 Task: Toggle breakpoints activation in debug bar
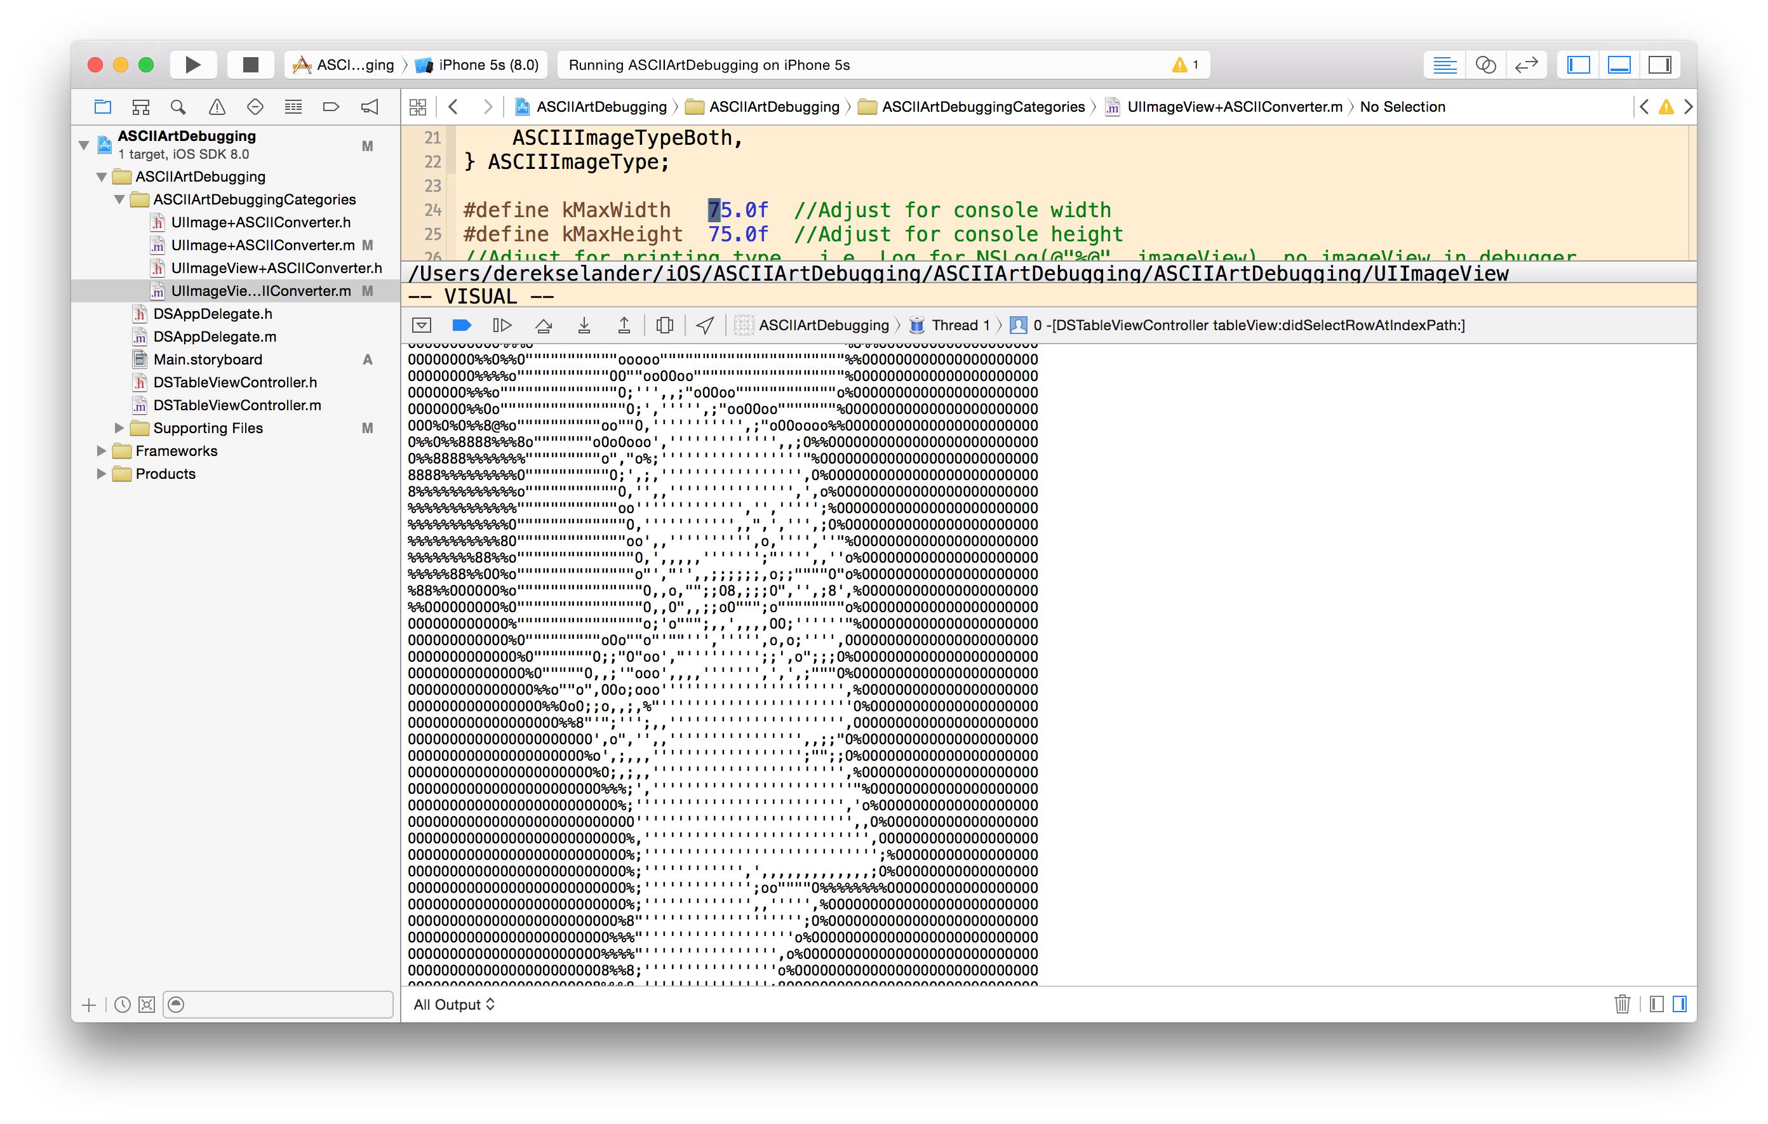point(462,325)
